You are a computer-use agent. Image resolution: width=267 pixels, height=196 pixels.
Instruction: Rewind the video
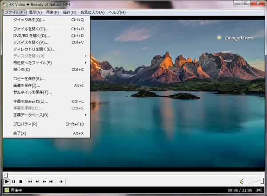coord(37,182)
